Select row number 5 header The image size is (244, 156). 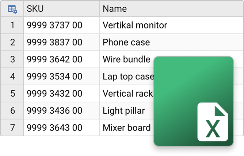[12, 93]
